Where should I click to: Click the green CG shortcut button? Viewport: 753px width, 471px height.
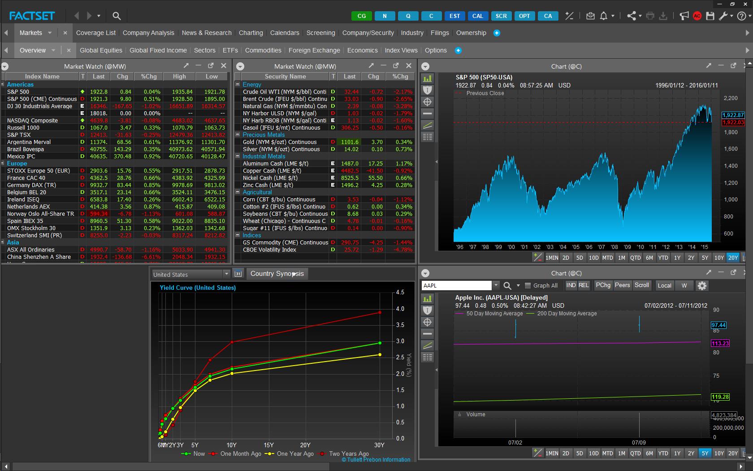(x=362, y=16)
